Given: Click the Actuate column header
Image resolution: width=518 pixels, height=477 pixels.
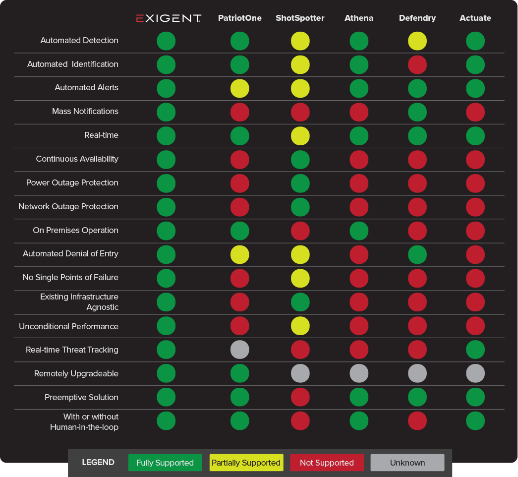Looking at the screenshot, I should tap(475, 18).
